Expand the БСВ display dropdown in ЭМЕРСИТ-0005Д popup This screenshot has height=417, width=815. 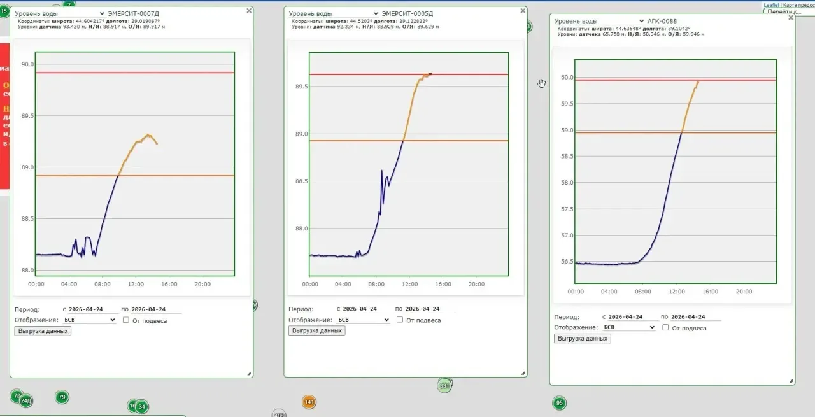[x=363, y=320]
